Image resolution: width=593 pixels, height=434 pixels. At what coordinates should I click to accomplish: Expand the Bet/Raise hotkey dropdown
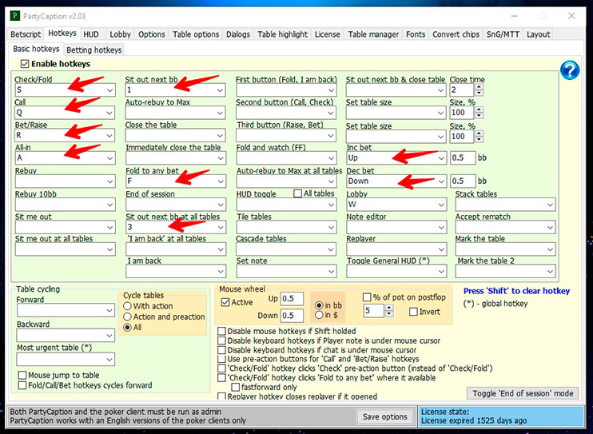point(109,137)
